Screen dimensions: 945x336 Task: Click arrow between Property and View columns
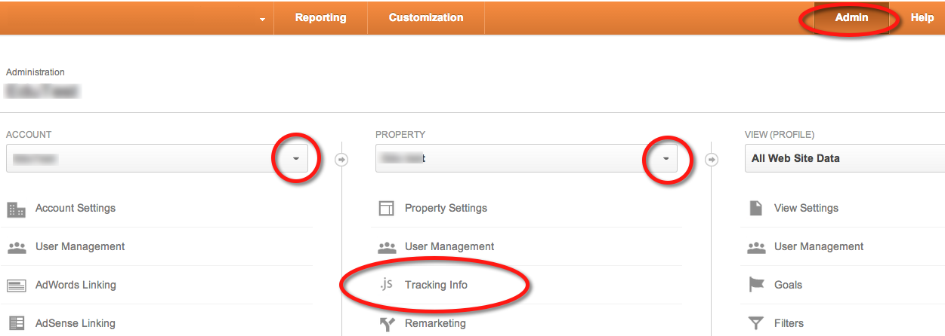[711, 160]
